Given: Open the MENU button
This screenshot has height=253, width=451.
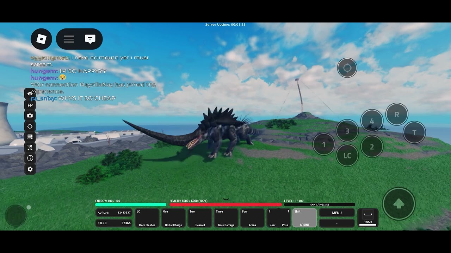Looking at the screenshot, I should pyautogui.click(x=337, y=213).
